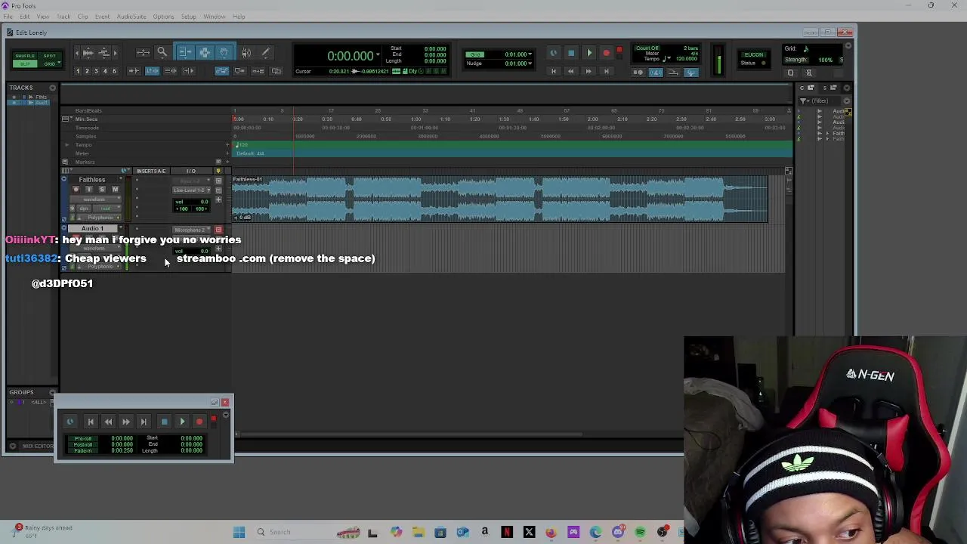Click Play in floating transport window
Image resolution: width=967 pixels, height=544 pixels.
tap(182, 422)
